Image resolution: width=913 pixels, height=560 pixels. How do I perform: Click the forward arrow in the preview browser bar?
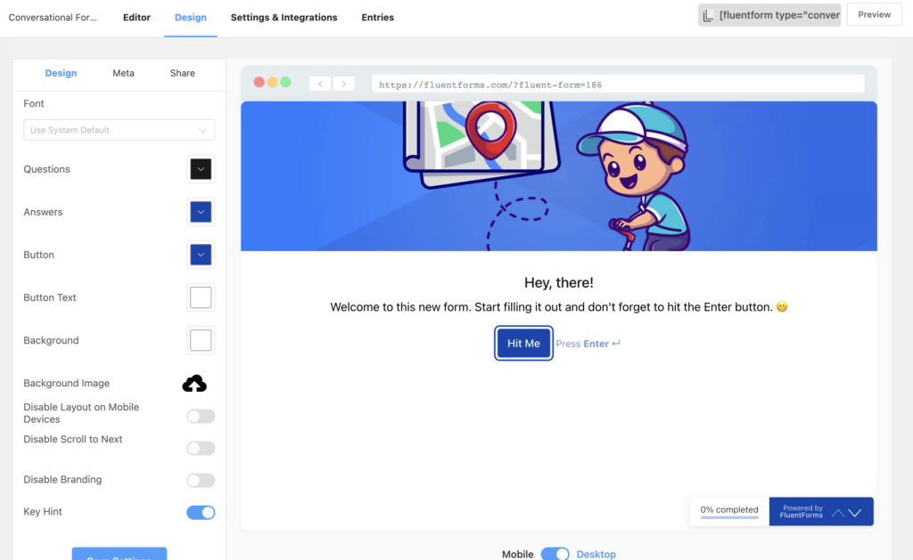pyautogui.click(x=344, y=83)
